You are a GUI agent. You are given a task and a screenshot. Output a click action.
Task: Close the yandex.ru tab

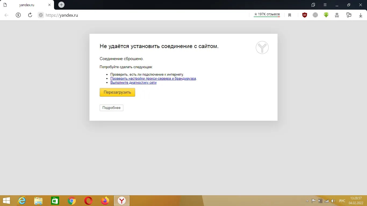tap(49, 5)
